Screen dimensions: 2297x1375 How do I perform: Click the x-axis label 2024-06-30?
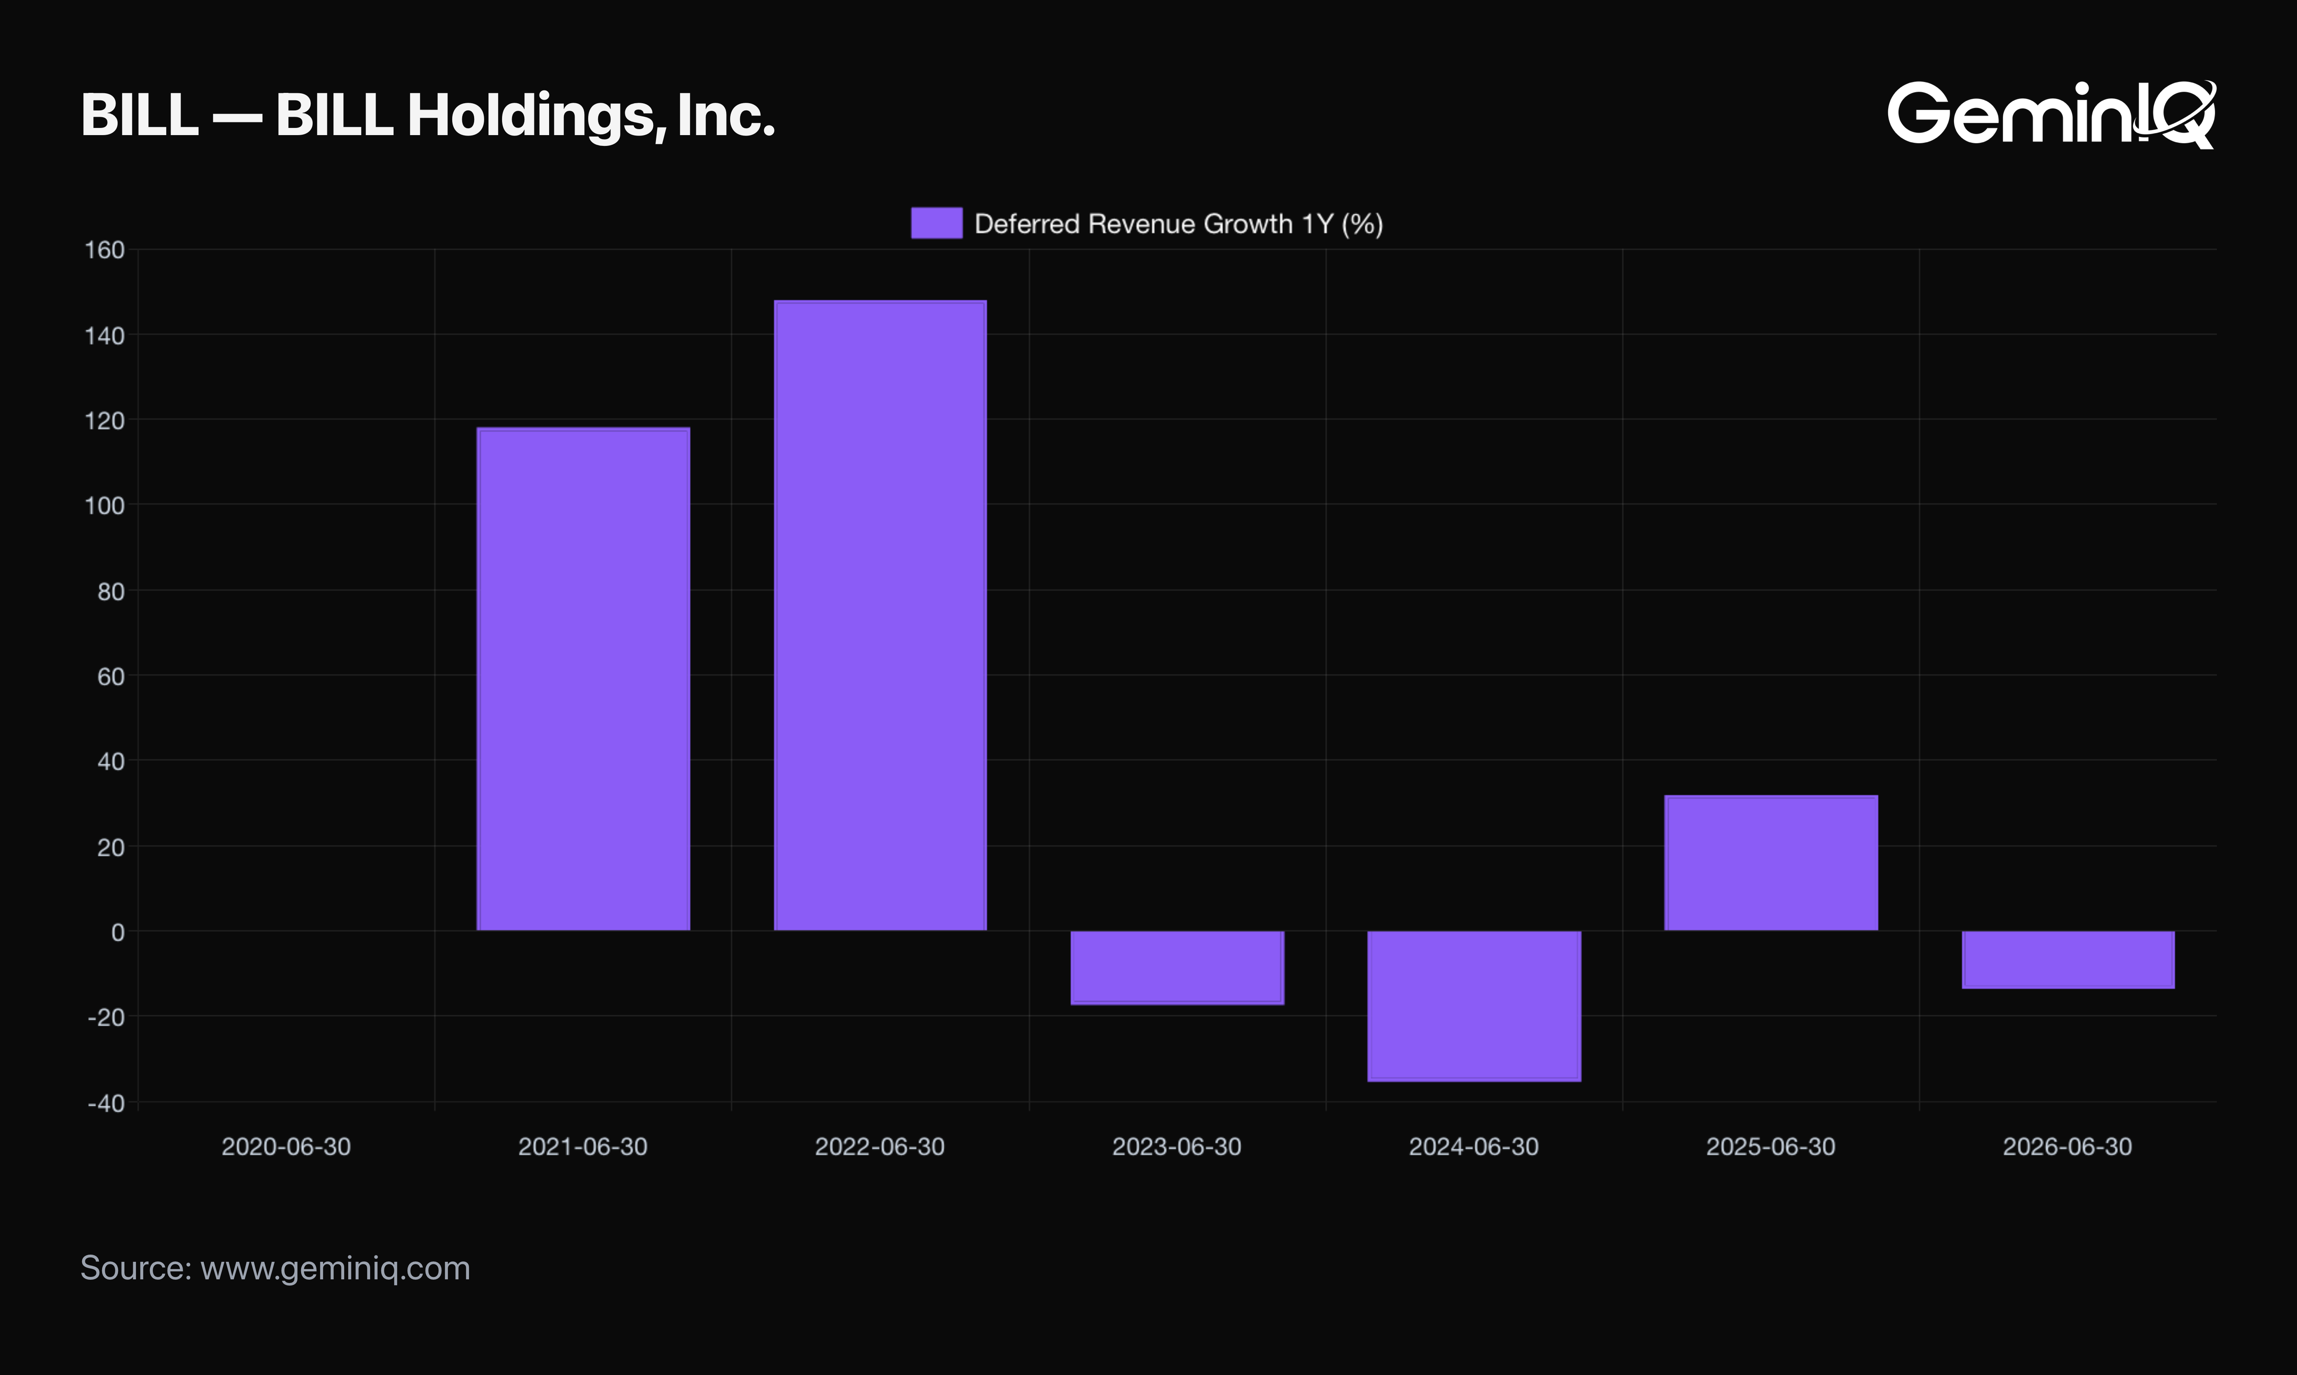[x=1474, y=1147]
